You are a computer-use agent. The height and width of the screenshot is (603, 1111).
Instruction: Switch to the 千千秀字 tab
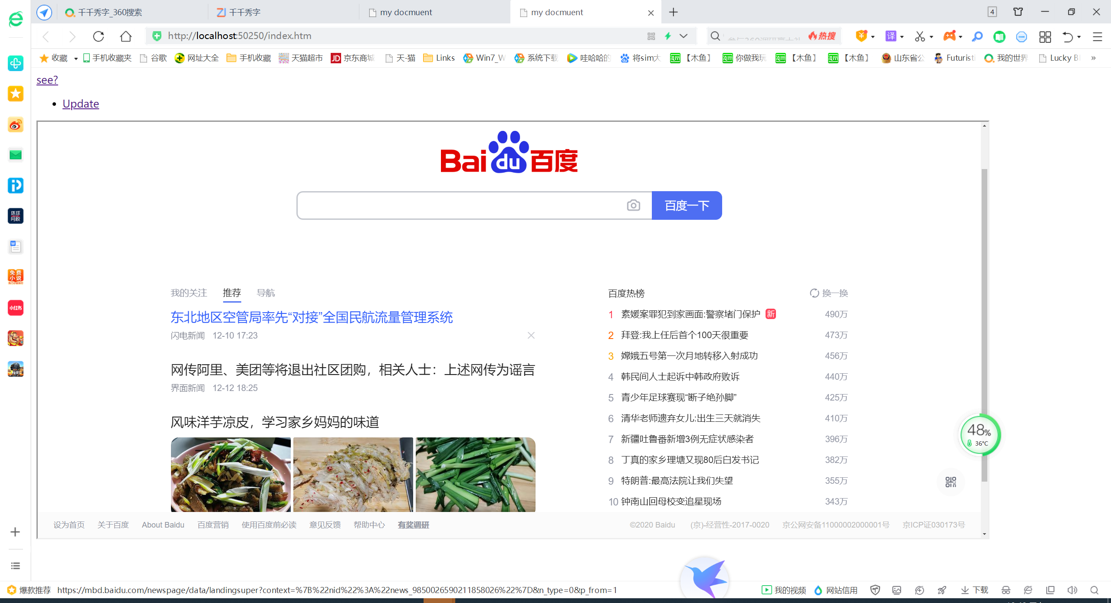(x=283, y=12)
